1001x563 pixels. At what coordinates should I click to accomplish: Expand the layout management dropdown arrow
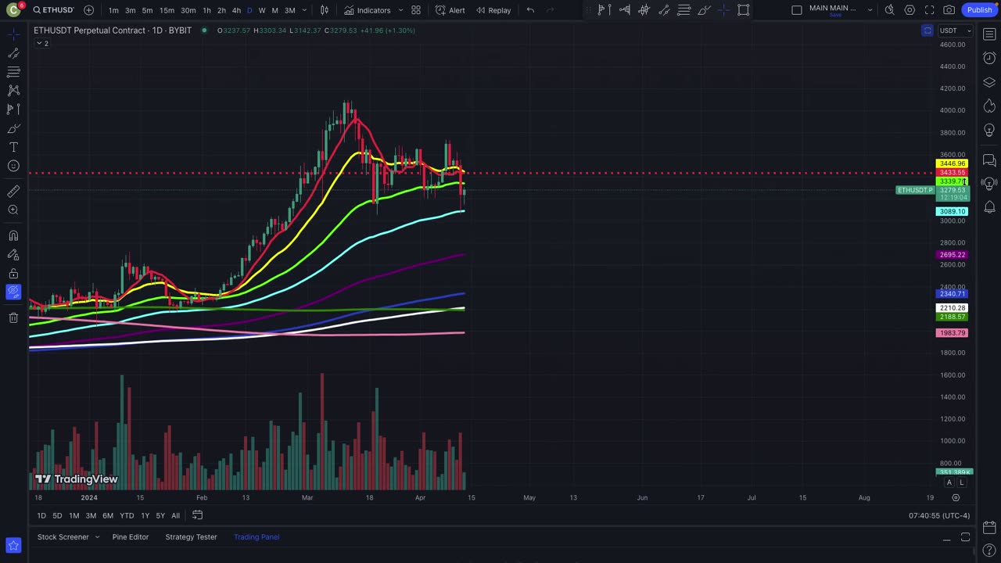(x=870, y=10)
